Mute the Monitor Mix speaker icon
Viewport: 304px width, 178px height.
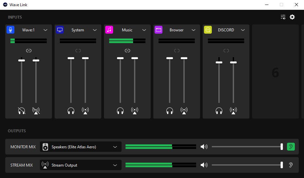point(204,147)
